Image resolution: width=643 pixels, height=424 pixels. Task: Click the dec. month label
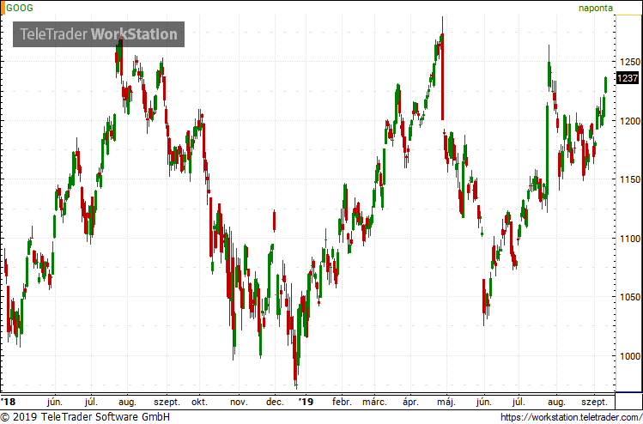pyautogui.click(x=275, y=402)
